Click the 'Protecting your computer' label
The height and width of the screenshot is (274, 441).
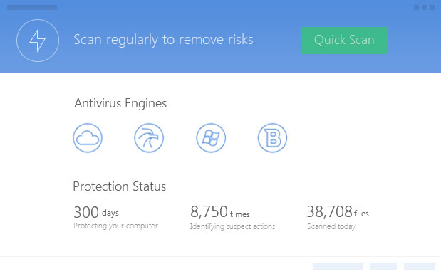click(x=115, y=226)
